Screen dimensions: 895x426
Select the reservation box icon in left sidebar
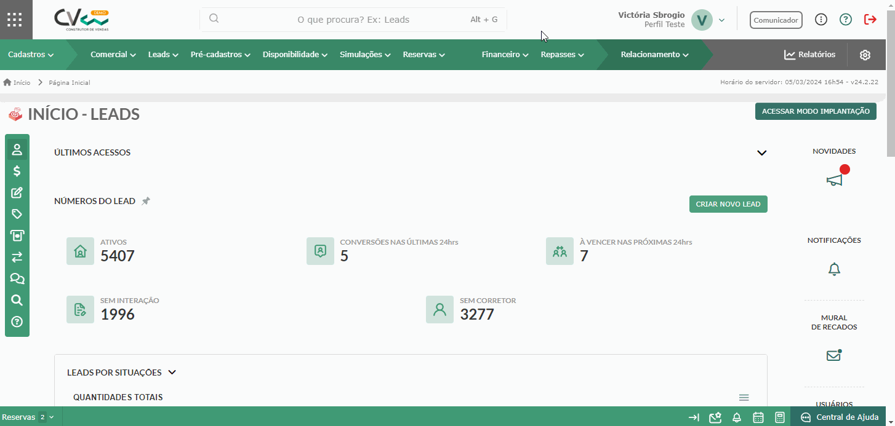tap(17, 235)
